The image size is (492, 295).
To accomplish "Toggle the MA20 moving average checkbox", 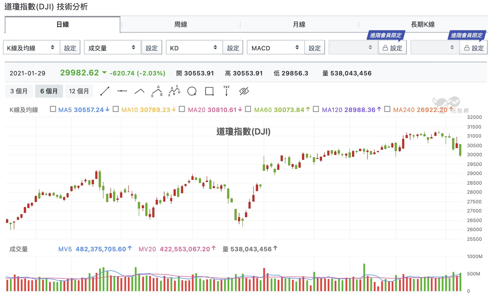I will (x=182, y=109).
